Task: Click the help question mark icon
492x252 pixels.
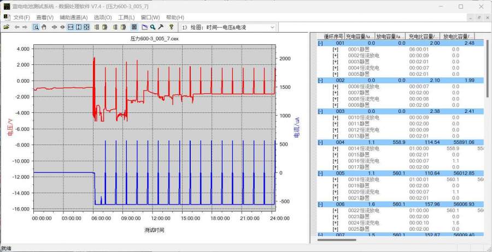Action: click(x=171, y=27)
